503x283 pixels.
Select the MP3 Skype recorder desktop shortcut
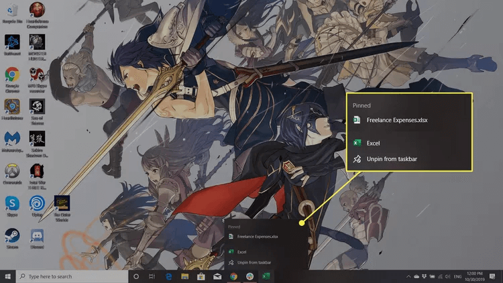[37, 80]
